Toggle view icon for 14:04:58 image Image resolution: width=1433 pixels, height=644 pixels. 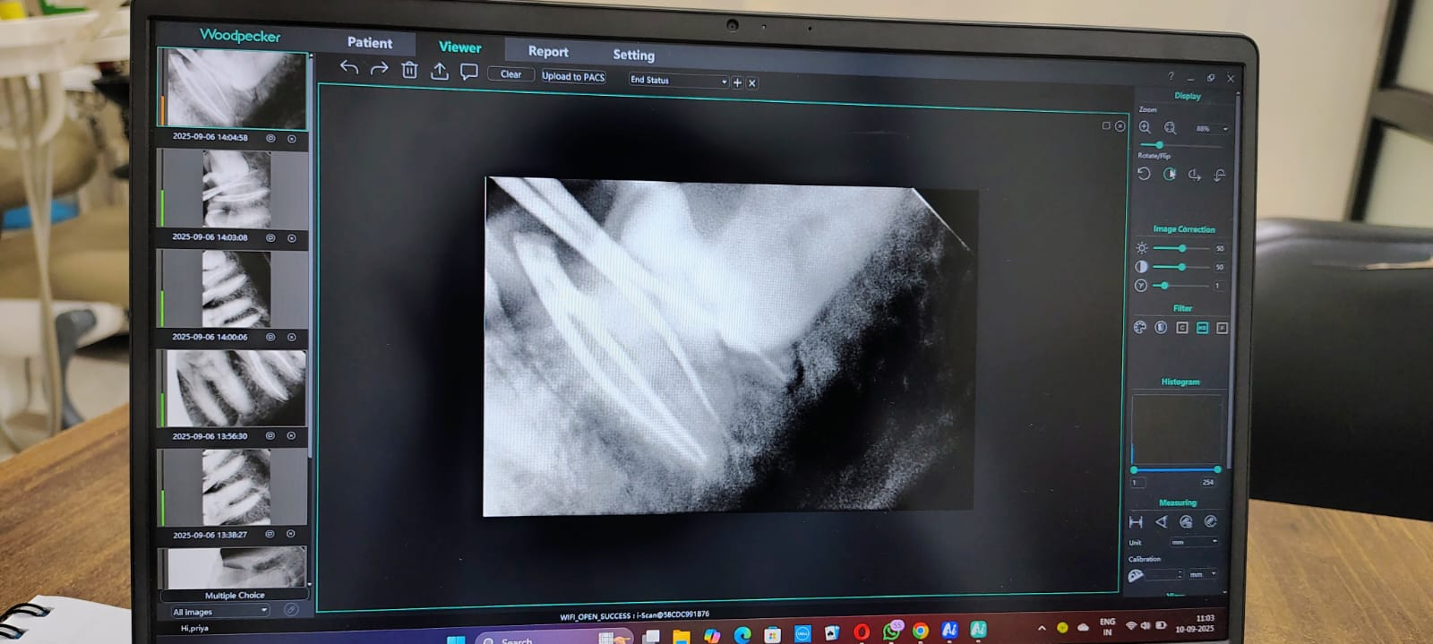270,138
